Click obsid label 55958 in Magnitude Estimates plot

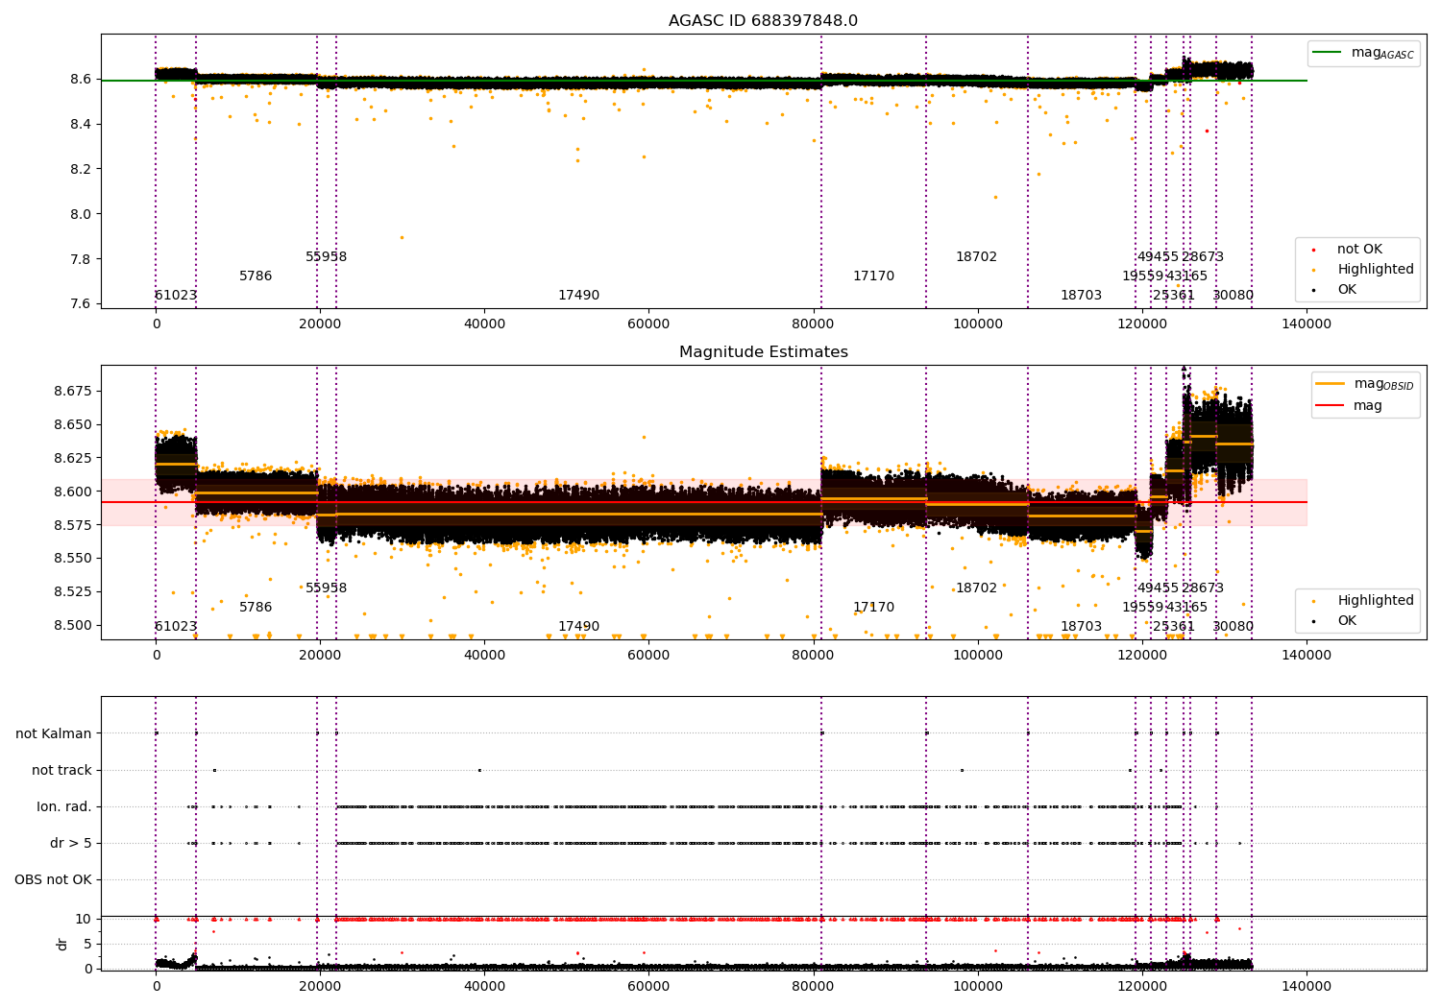tap(327, 588)
